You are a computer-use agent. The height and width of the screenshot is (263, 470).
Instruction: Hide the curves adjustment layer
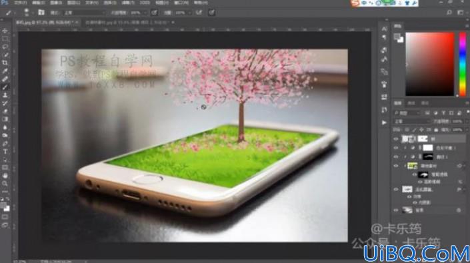coord(395,156)
